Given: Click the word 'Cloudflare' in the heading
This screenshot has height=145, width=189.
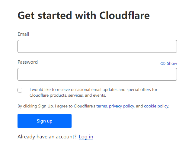Looking at the screenshot, I should pos(124,15).
